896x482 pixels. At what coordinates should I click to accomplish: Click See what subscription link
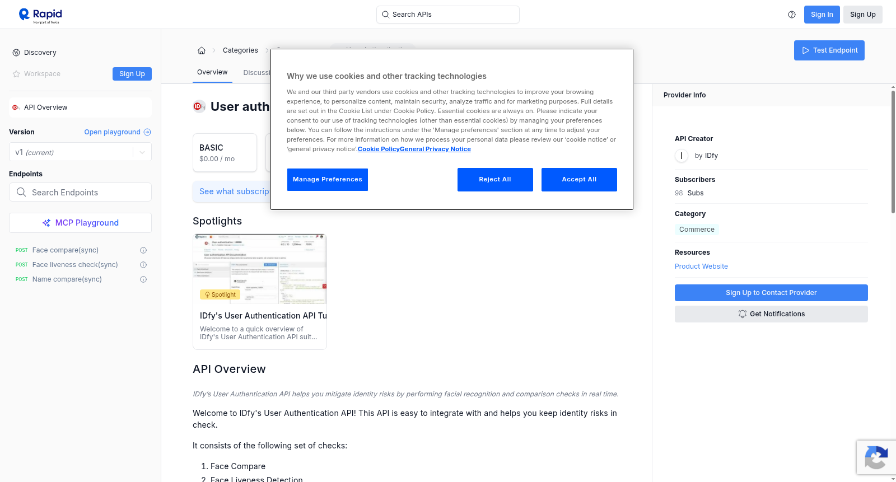point(235,191)
